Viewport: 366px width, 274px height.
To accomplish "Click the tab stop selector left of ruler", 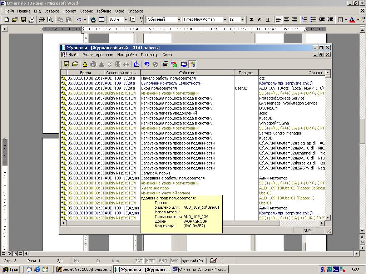I will [5, 29].
